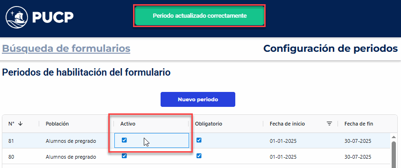Select the Configuración de periodos tab
The image size is (401, 168).
(x=331, y=48)
